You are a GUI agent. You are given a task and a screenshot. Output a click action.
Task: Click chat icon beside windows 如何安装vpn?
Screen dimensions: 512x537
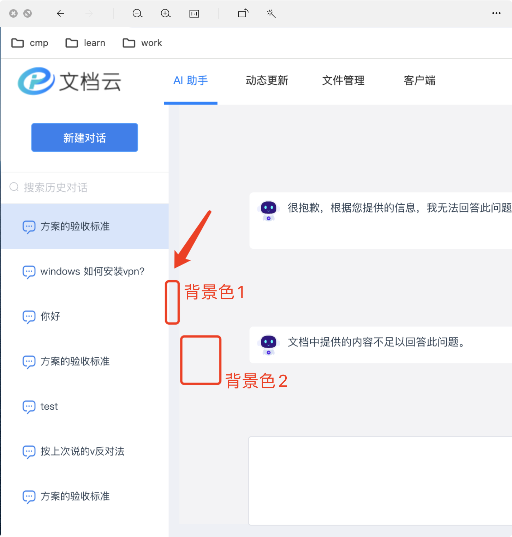tap(29, 272)
